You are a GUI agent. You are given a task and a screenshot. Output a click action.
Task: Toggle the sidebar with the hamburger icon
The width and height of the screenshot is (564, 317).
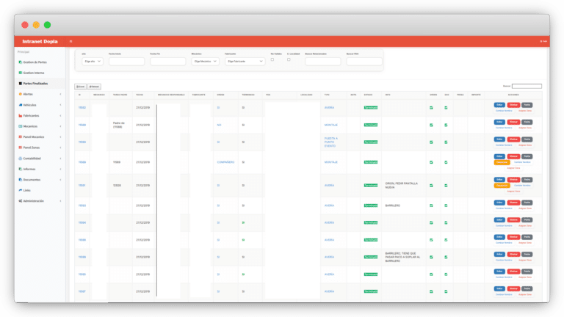pos(70,41)
